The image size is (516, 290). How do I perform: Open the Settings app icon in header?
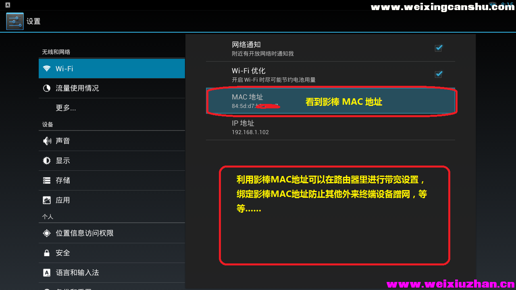[x=15, y=21]
